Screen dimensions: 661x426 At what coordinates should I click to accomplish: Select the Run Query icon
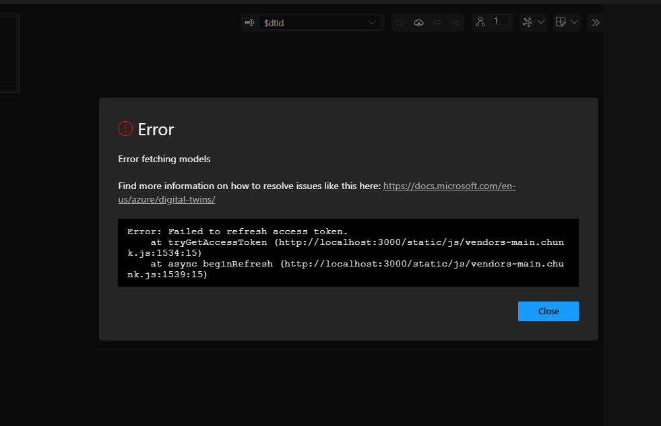click(249, 22)
